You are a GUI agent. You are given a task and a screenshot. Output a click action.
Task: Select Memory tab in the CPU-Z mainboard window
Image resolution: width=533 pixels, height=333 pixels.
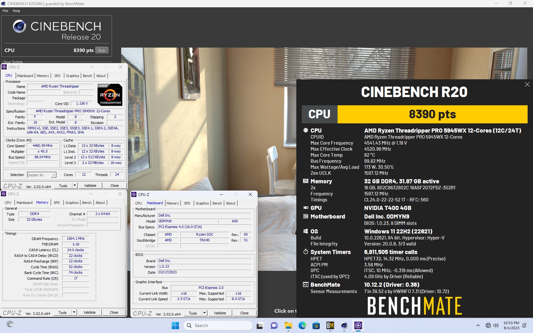(173, 203)
